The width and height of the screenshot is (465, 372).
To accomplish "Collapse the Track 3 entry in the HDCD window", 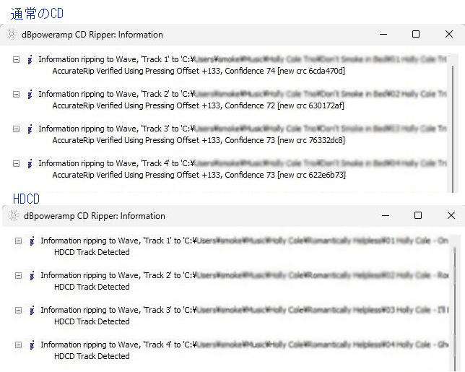I will click(x=19, y=310).
